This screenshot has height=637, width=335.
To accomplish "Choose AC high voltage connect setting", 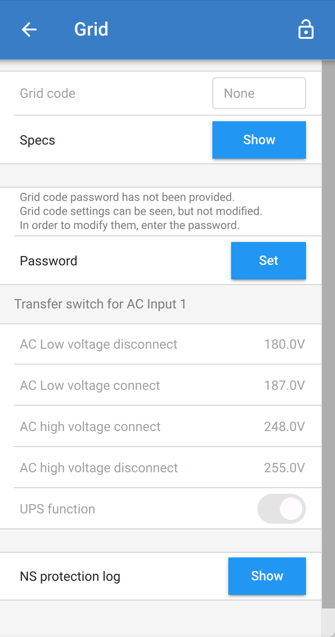I will pyautogui.click(x=90, y=427).
